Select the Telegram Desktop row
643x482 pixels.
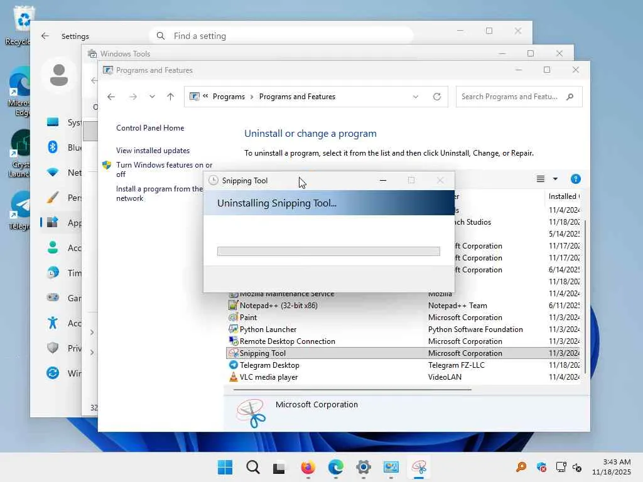[403, 365]
